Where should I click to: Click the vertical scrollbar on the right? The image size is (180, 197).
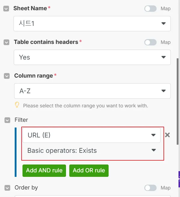coord(178,90)
